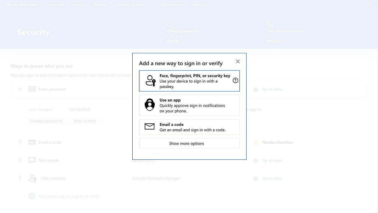The height and width of the screenshot is (213, 378).
Task: Click the Change password key icon in header
Action: 170,25
